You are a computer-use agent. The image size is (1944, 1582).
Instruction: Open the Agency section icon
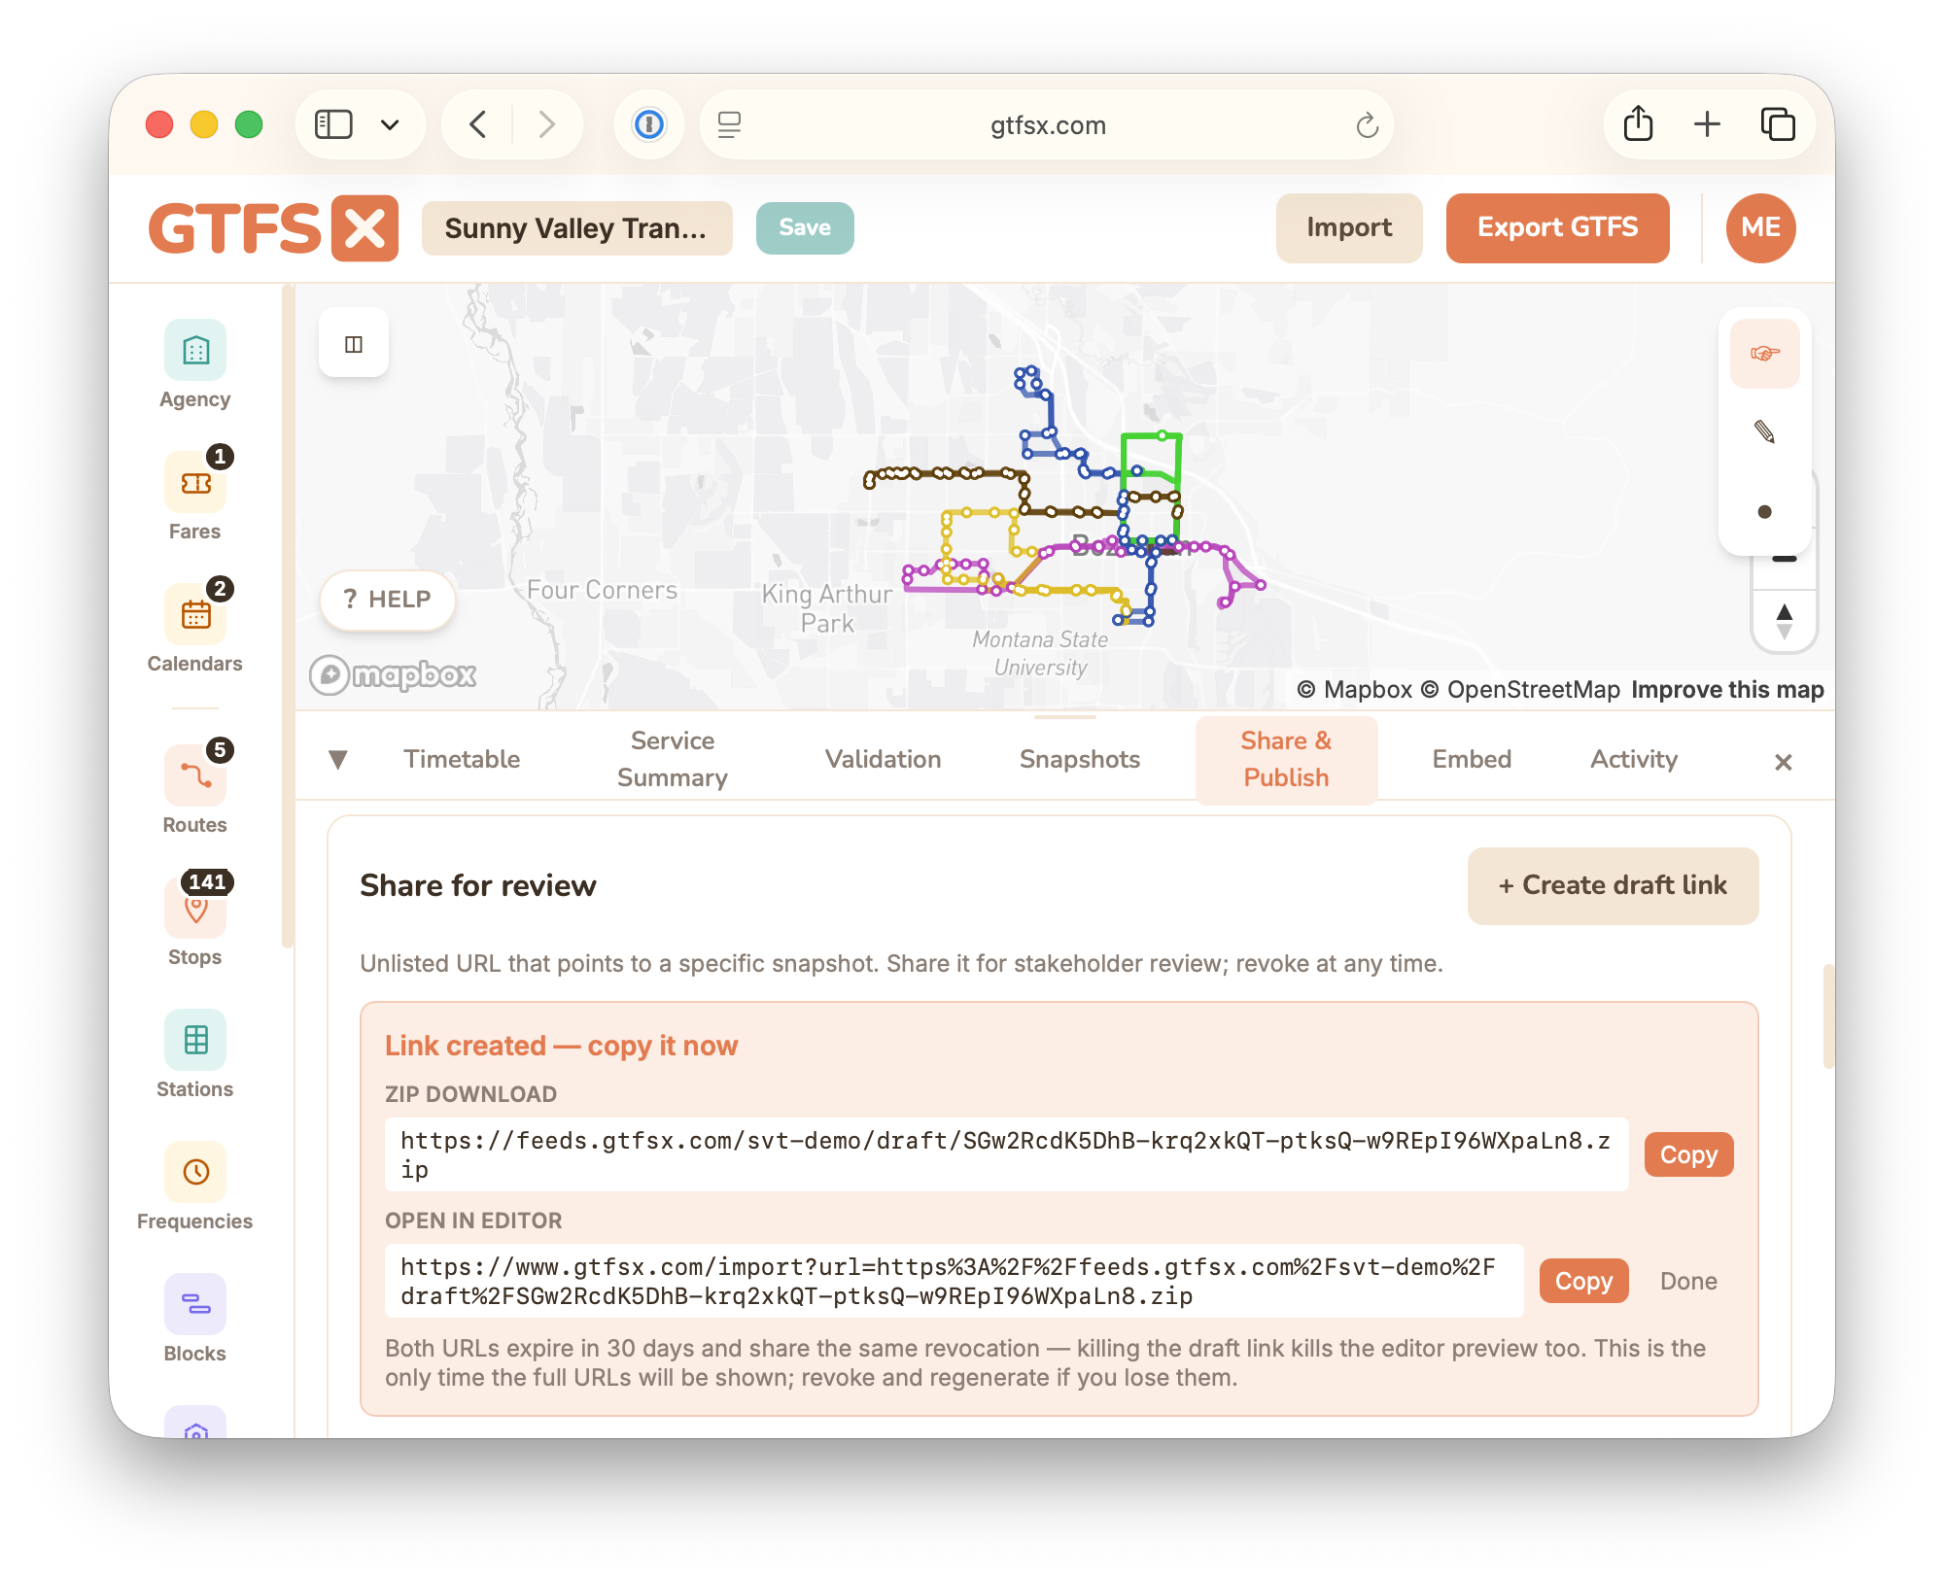pyautogui.click(x=195, y=350)
